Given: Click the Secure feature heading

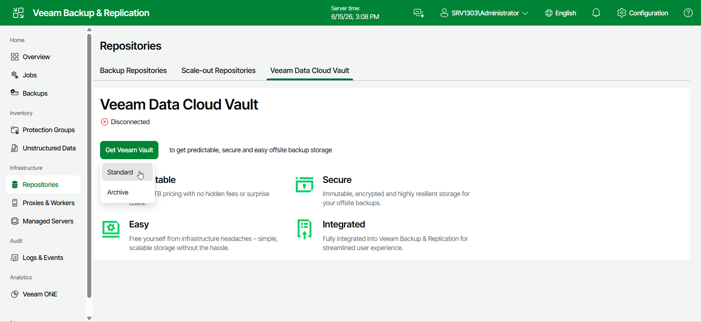Looking at the screenshot, I should tap(337, 180).
